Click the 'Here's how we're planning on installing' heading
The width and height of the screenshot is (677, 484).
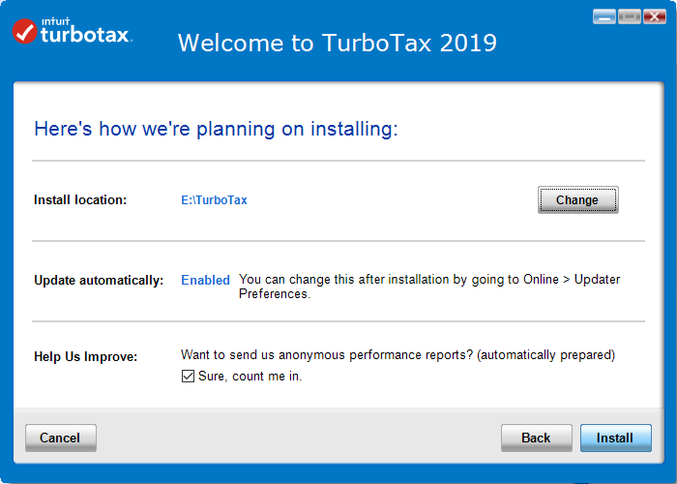click(x=216, y=129)
